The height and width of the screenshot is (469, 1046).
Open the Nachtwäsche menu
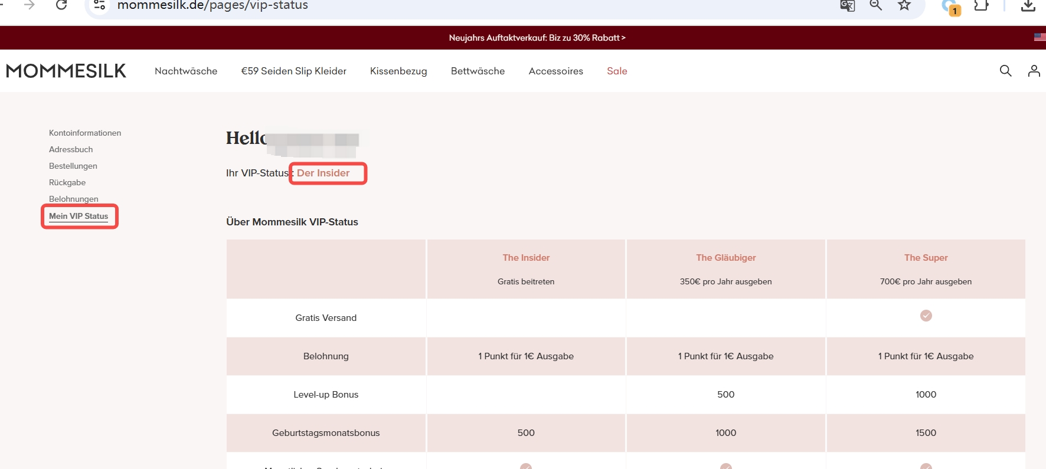pos(186,71)
